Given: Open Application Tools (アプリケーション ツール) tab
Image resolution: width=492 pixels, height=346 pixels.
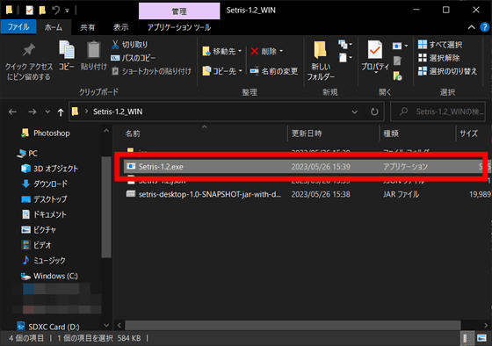Looking at the screenshot, I should (x=179, y=27).
